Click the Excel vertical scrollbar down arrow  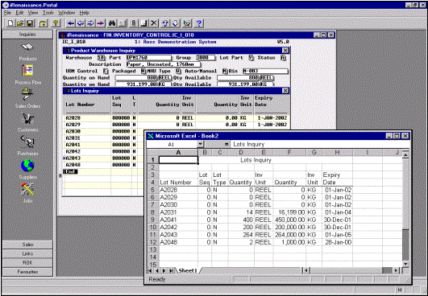(405, 264)
